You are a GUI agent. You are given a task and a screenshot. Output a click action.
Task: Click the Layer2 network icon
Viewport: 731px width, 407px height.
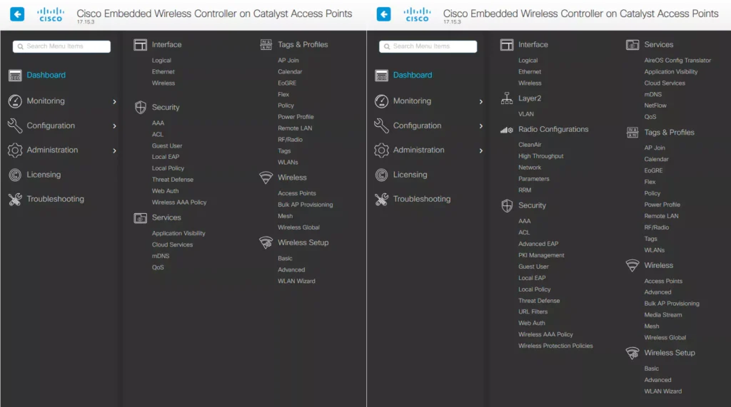coord(507,99)
